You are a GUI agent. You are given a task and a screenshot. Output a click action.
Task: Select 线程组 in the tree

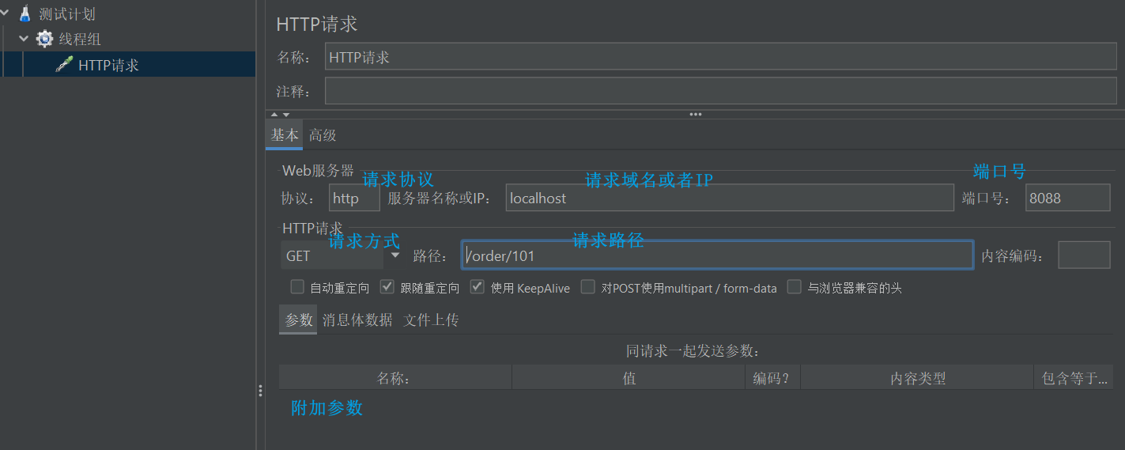[x=80, y=39]
